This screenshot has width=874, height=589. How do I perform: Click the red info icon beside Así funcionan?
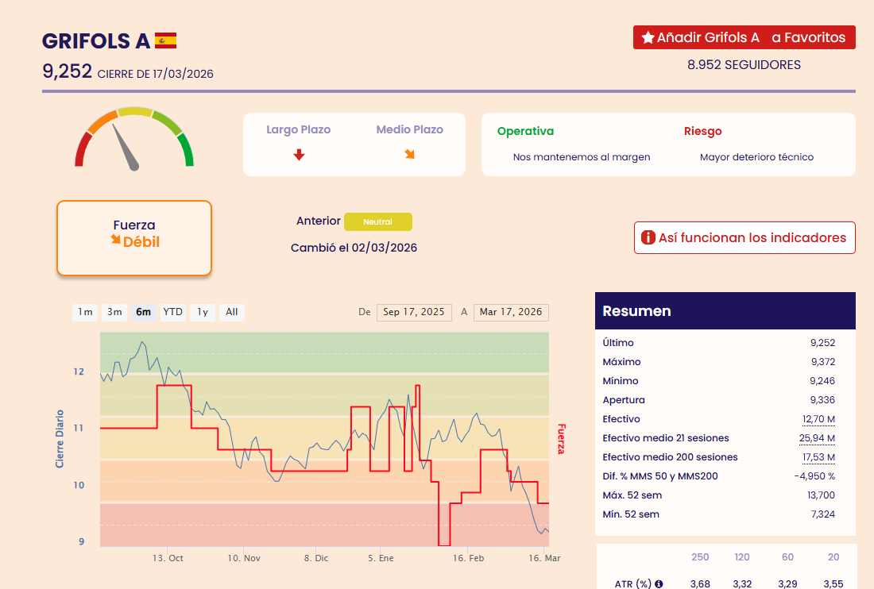coord(648,237)
